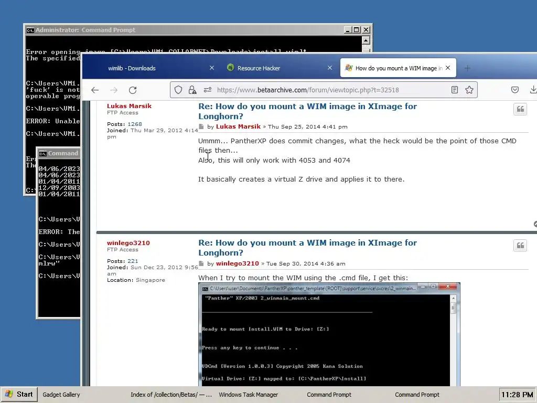Open the embedded PantherXP console screenshot
Viewport: 537px width, 403px height.
coord(329,334)
